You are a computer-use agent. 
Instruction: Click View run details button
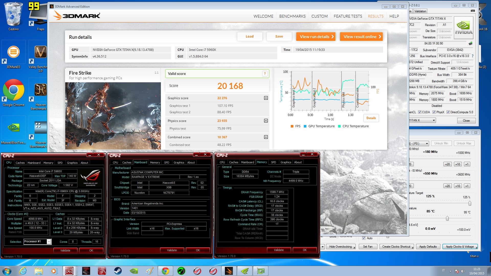[x=316, y=37]
